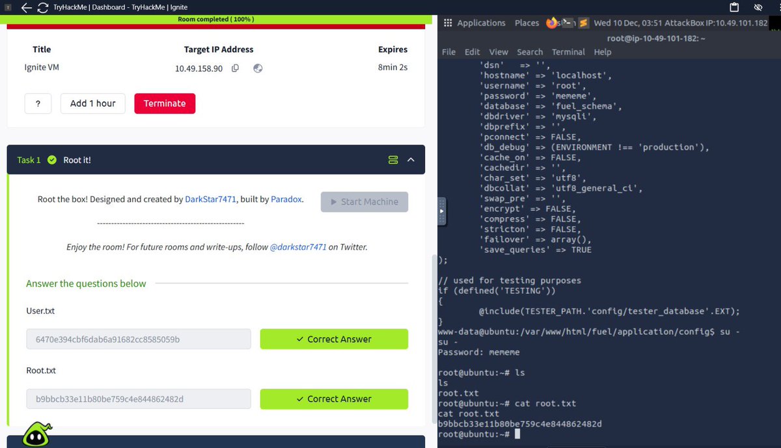
Task: Launch the terminal icon in the AttackBox panel
Action: pos(568,23)
